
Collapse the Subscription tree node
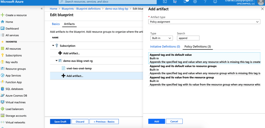tap(53, 46)
